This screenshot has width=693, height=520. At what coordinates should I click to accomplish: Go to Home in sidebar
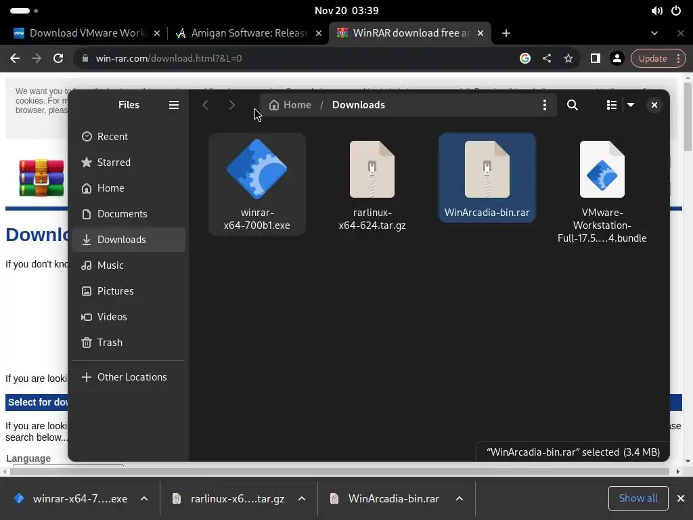(x=128, y=188)
